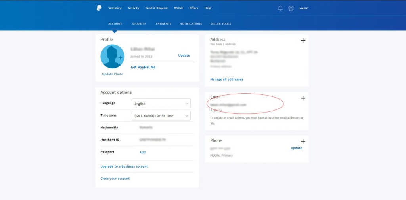Click the LOGOUT button
This screenshot has width=406, height=200.
303,8
